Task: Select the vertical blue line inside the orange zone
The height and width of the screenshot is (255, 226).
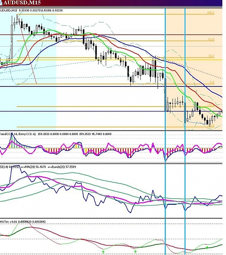Action: pos(185,131)
